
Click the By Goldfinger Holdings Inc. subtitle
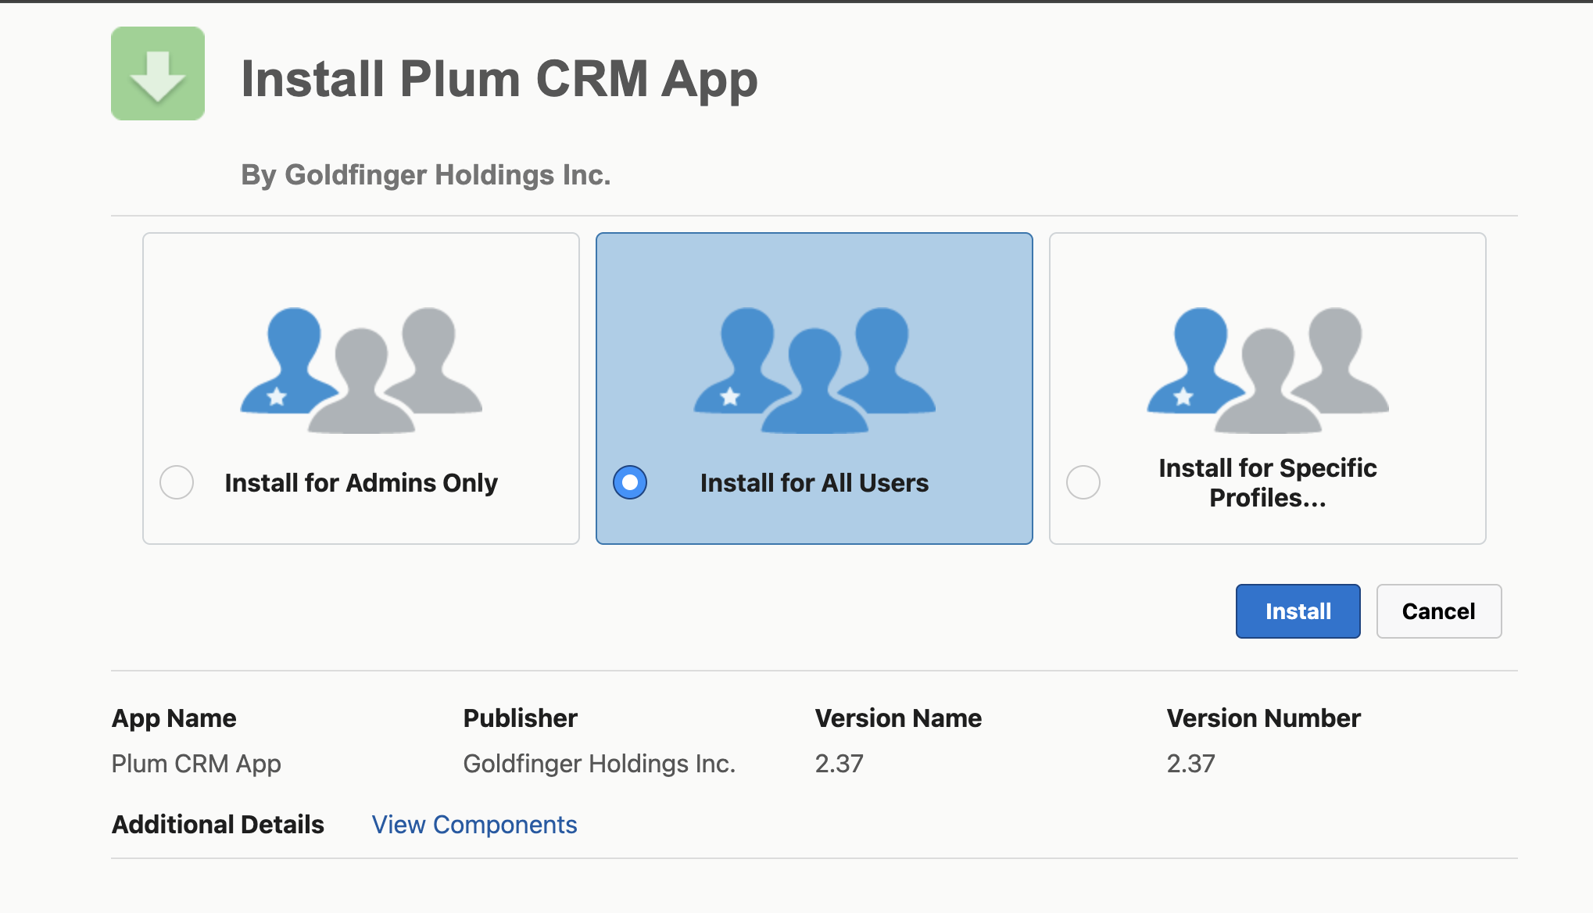(426, 175)
